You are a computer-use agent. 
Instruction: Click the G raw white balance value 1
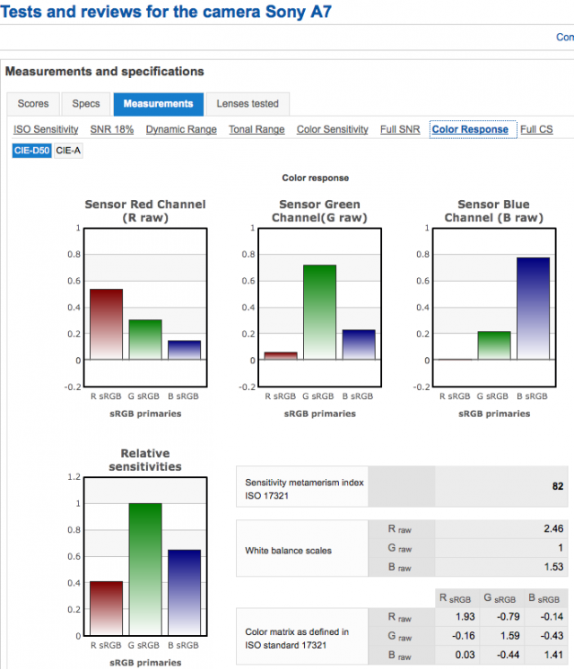click(561, 548)
